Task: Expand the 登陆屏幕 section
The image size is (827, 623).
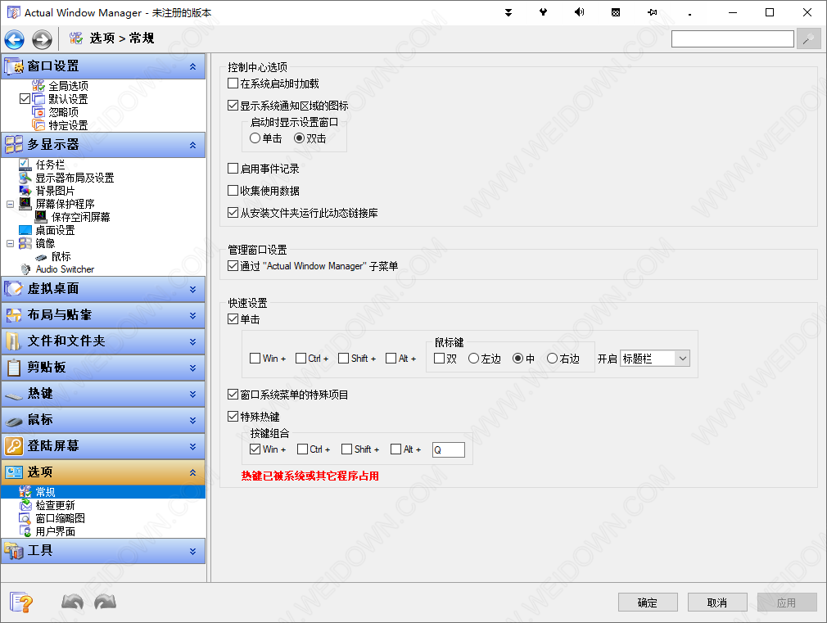Action: [193, 446]
